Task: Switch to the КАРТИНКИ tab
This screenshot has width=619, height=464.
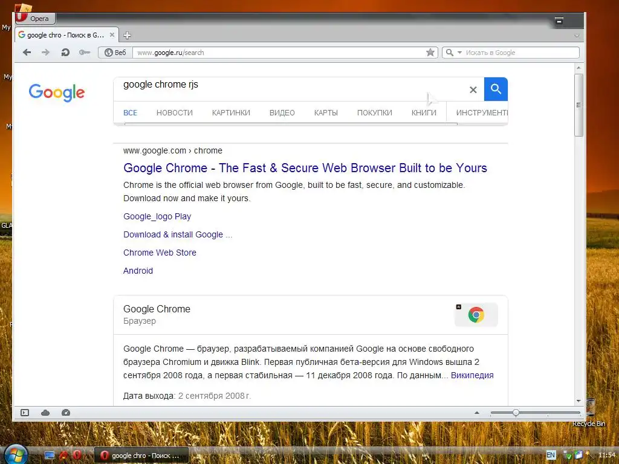Action: pyautogui.click(x=231, y=113)
